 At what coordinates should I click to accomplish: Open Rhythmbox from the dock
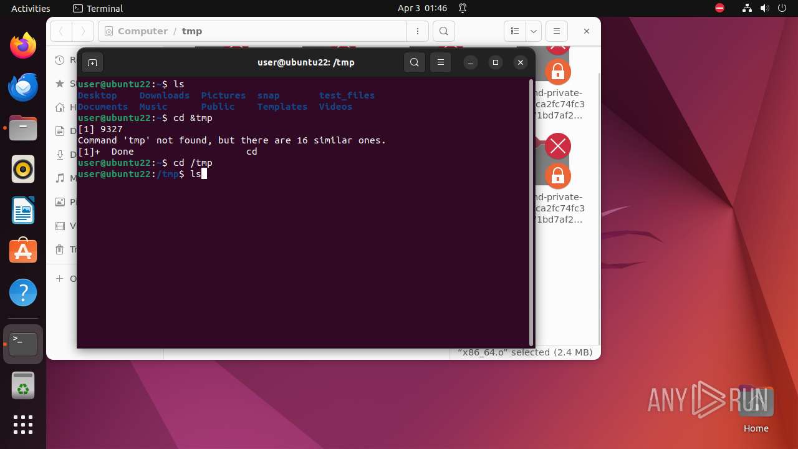tap(23, 169)
